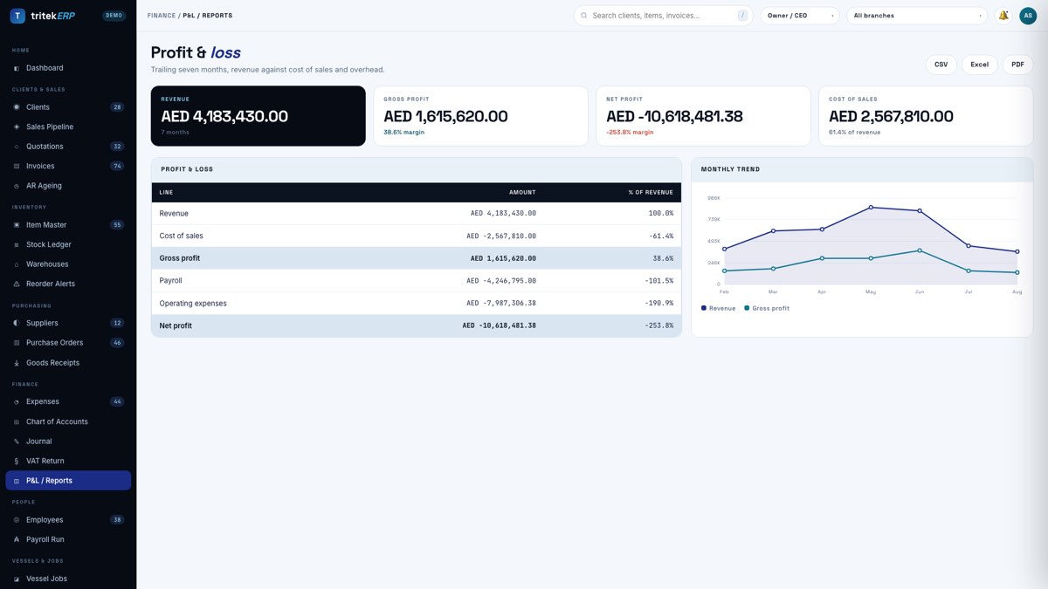Click the Payroll row label

pyautogui.click(x=170, y=281)
